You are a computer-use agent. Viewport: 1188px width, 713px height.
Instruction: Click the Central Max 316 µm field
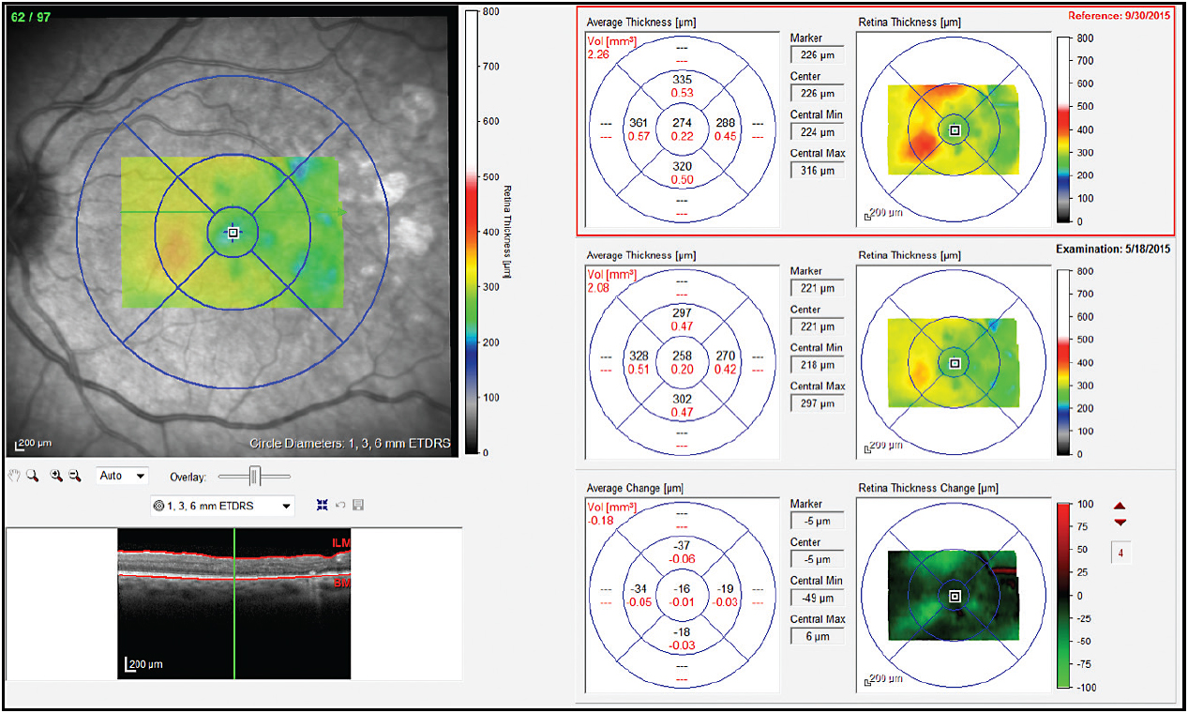(x=817, y=169)
